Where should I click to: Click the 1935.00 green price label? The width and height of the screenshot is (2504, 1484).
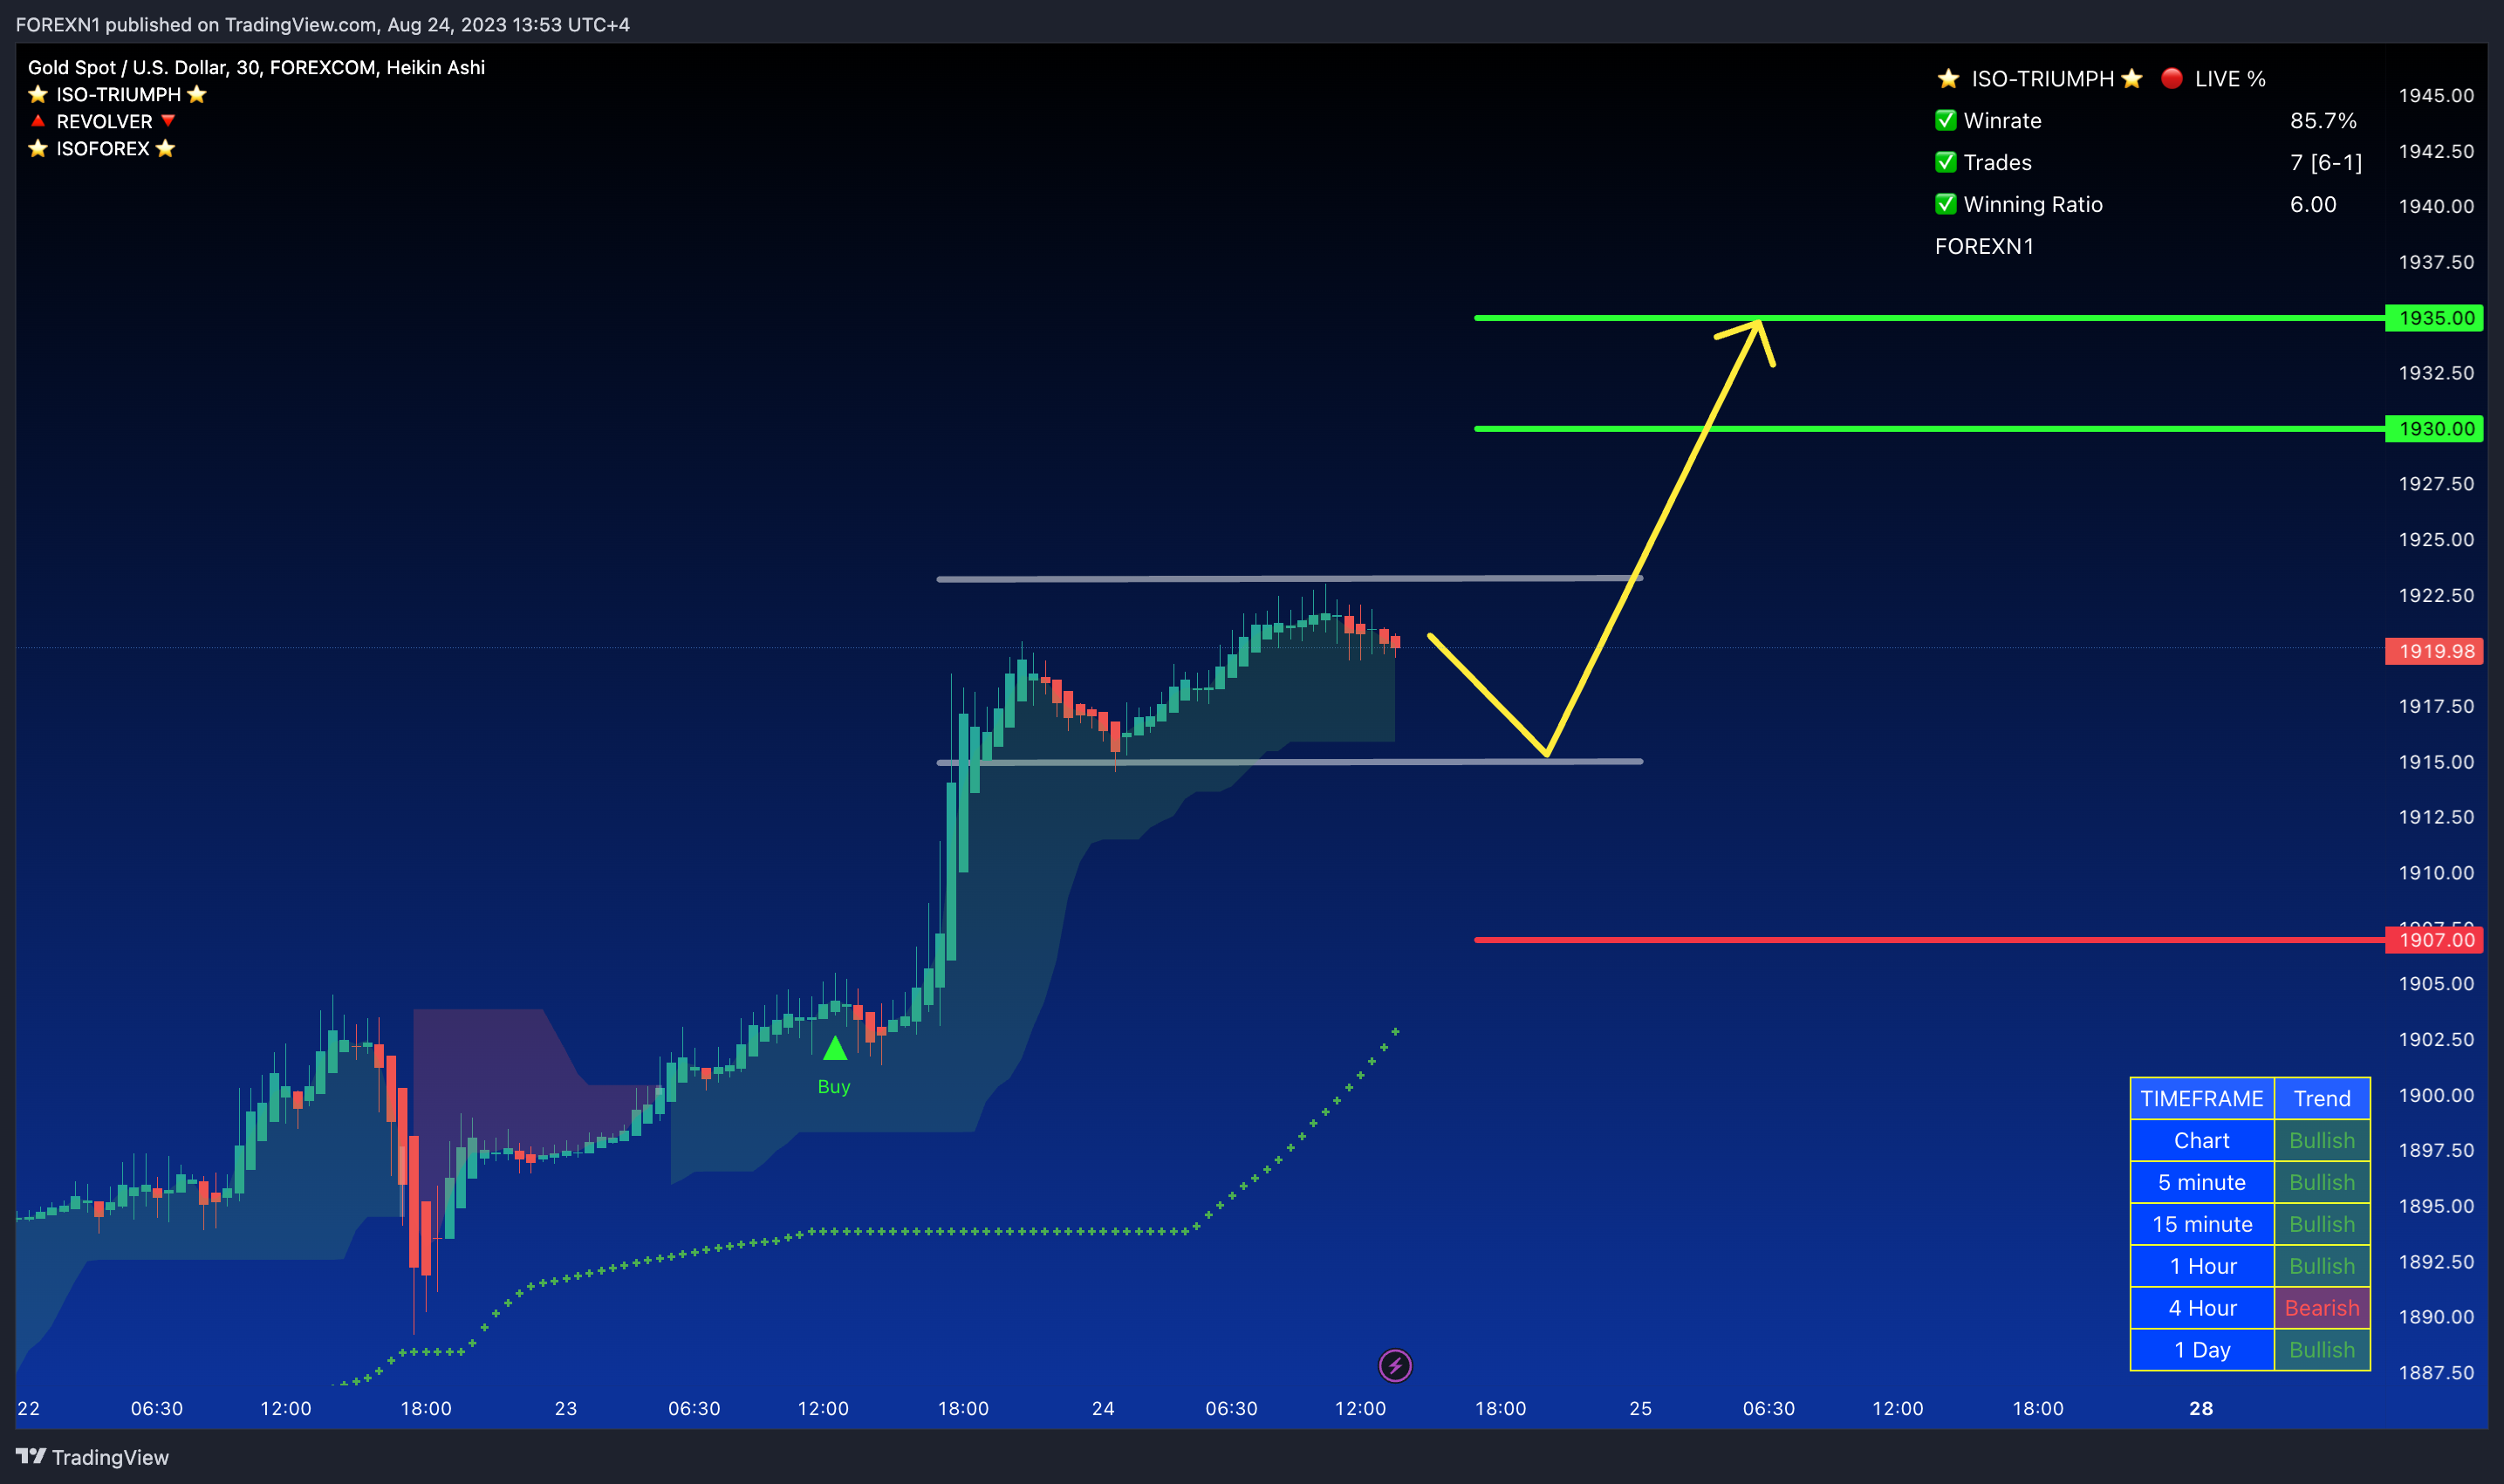click(x=2435, y=318)
